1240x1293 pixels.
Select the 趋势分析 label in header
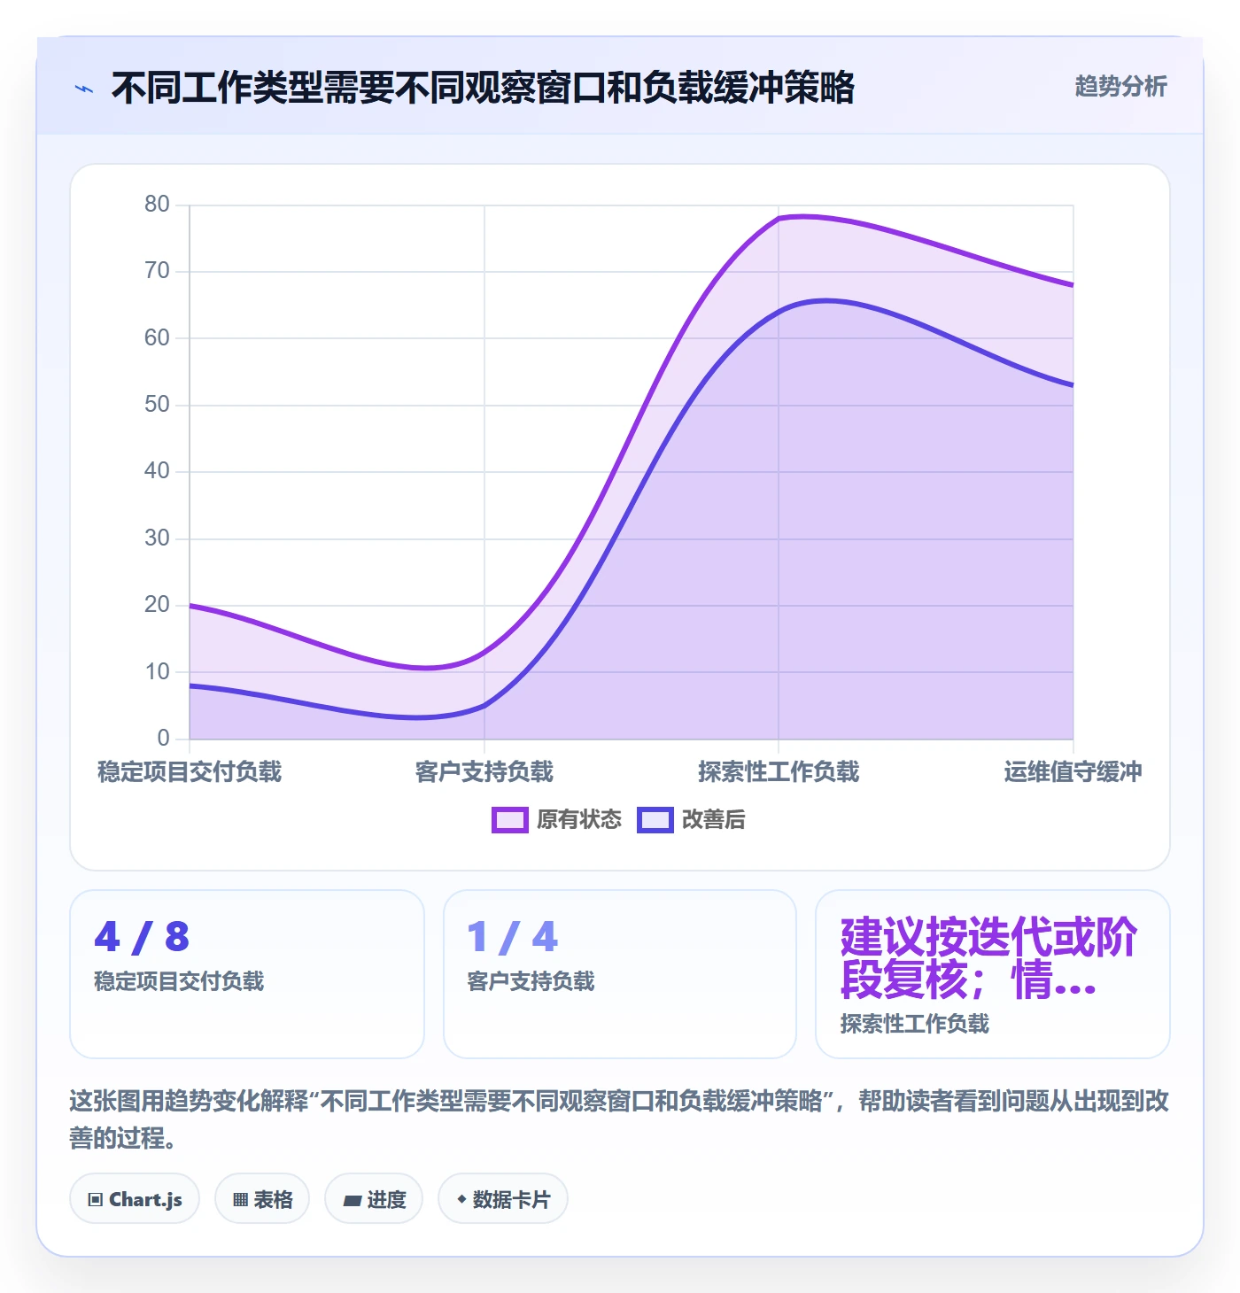click(1120, 87)
